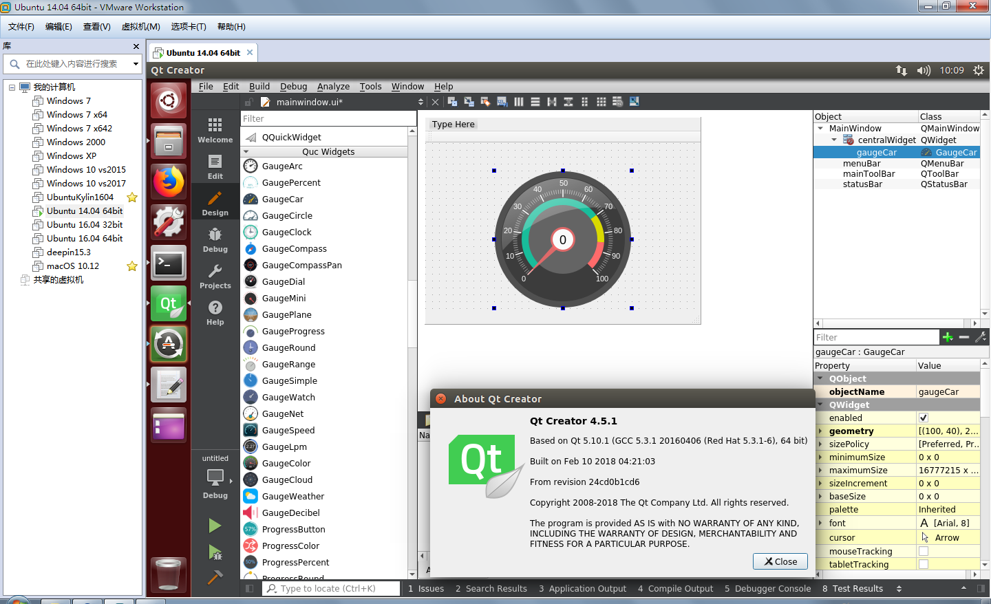Open the mainwindow.ui document dropdown

tap(420, 102)
